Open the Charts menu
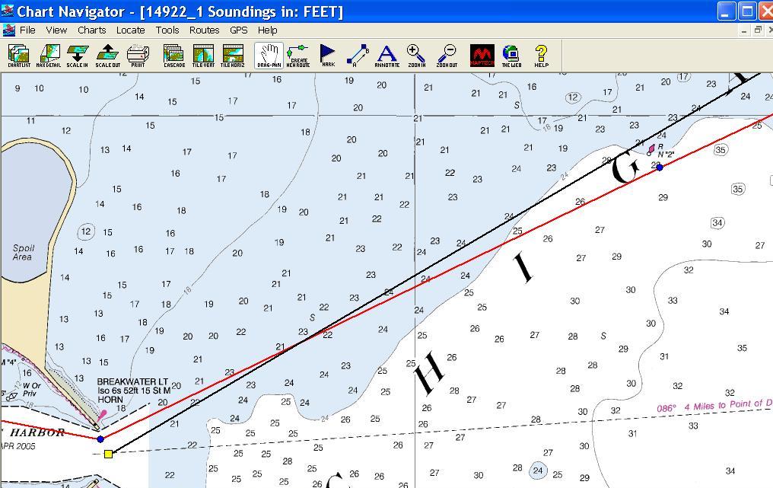 click(91, 30)
